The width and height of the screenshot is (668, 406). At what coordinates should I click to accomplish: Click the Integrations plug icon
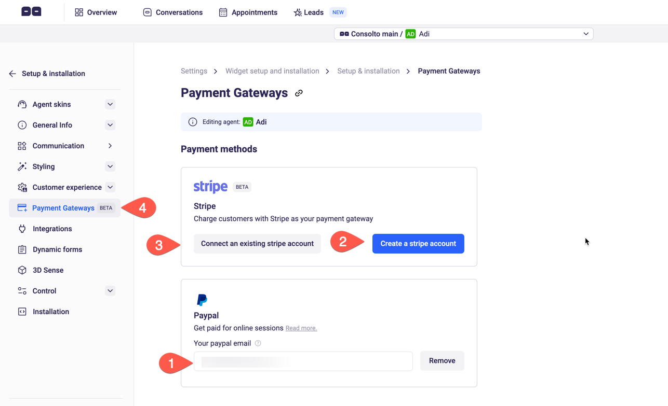click(x=22, y=229)
